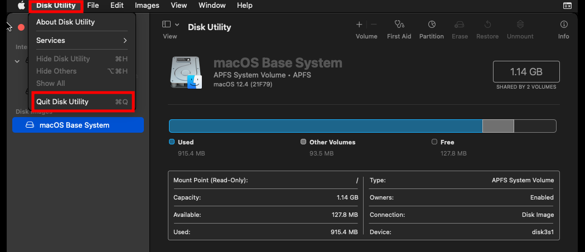The height and width of the screenshot is (252, 585).
Task: Click the Mount Point (Read-Only) row
Action: pyautogui.click(x=265, y=181)
